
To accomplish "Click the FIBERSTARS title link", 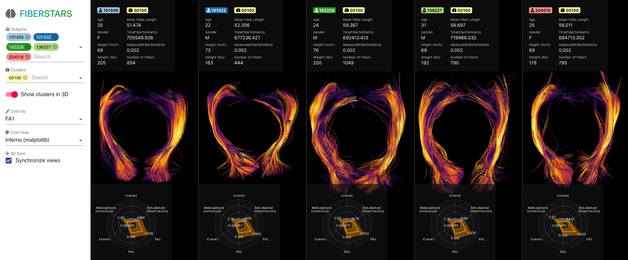I will tap(46, 14).
